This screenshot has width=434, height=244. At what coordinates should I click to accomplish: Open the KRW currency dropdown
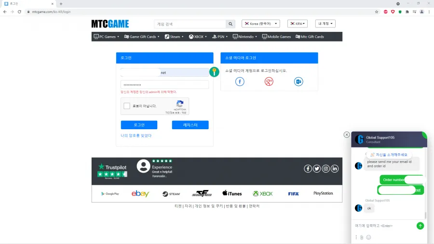[298, 24]
